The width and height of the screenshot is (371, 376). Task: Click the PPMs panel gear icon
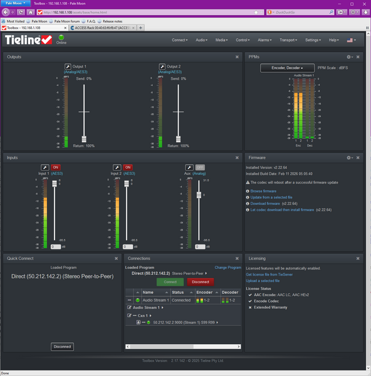click(x=350, y=57)
